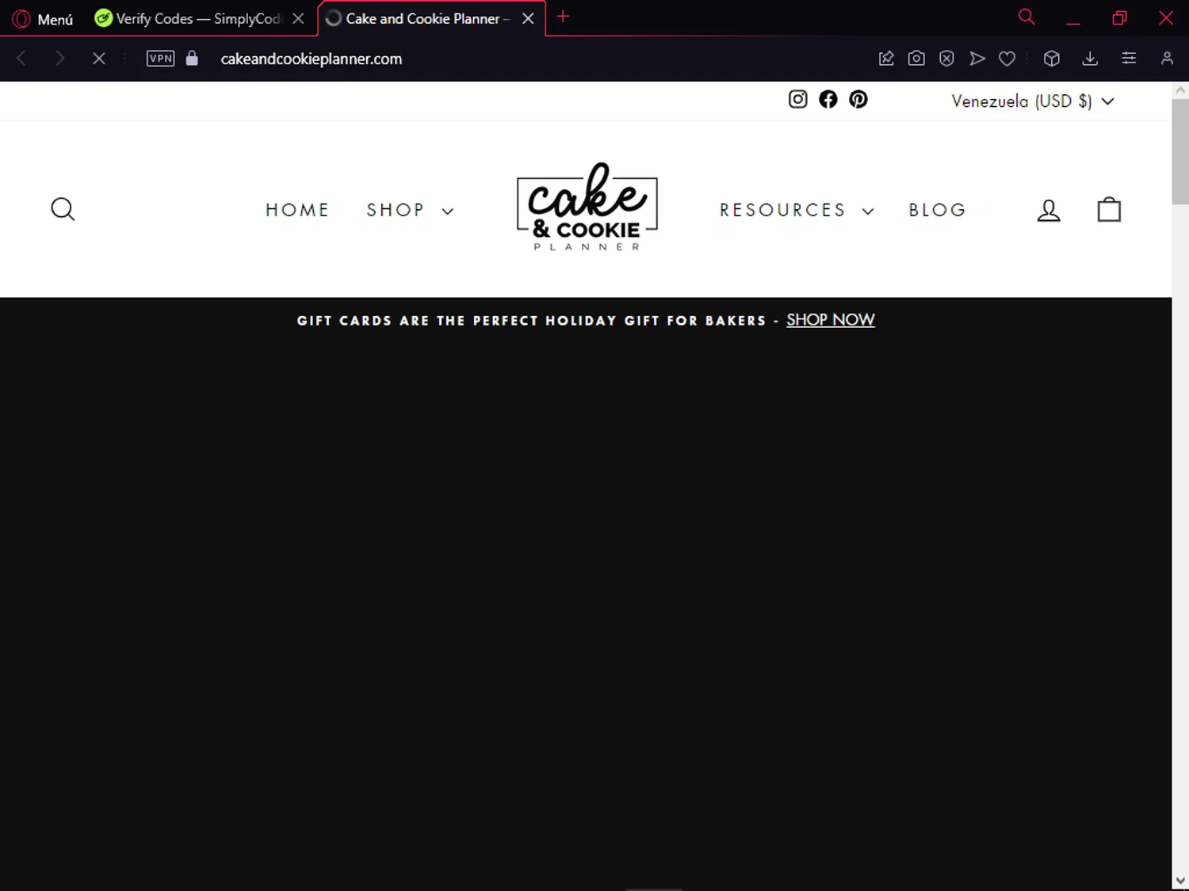Visit the Pinterest page

pyautogui.click(x=858, y=99)
